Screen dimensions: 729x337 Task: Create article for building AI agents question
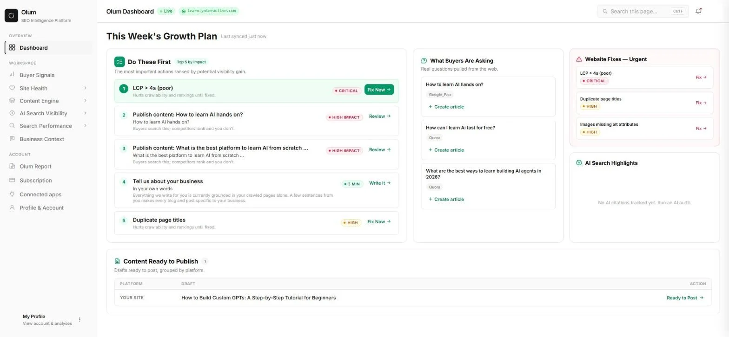(x=446, y=199)
